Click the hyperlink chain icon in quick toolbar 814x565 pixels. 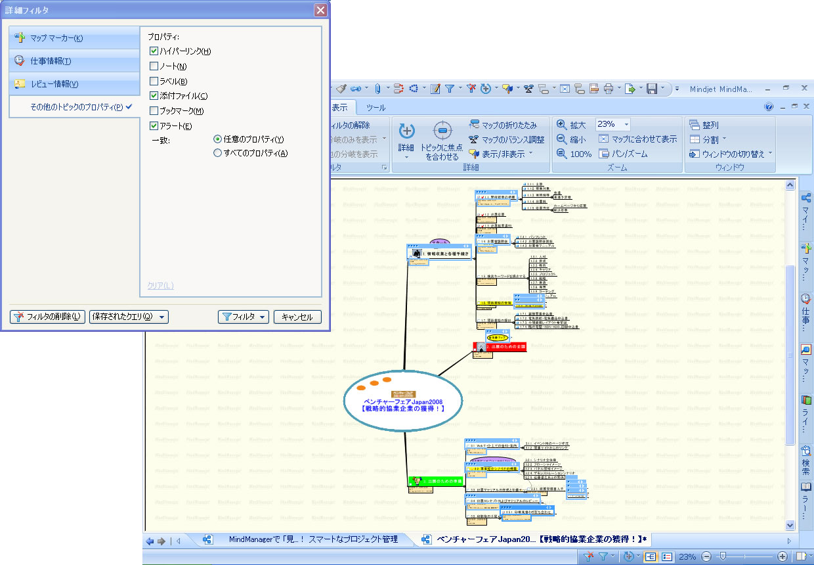(355, 89)
